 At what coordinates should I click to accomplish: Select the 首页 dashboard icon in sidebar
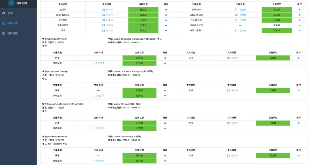click(3, 13)
